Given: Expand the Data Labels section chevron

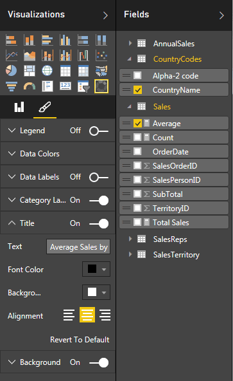Looking at the screenshot, I should click(x=12, y=176).
